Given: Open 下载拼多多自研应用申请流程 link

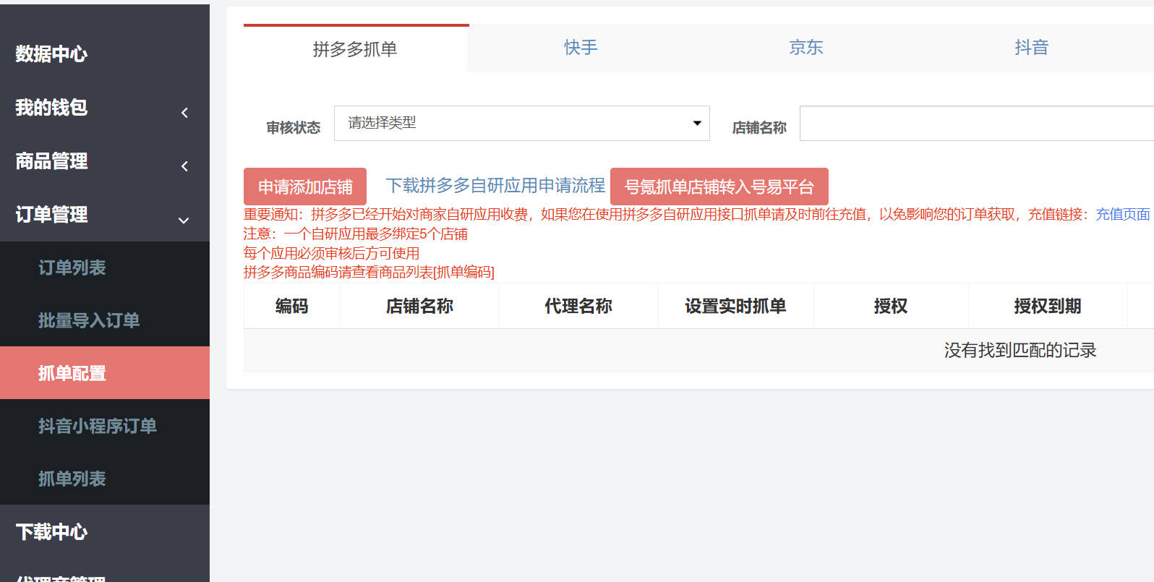Looking at the screenshot, I should pos(495,186).
